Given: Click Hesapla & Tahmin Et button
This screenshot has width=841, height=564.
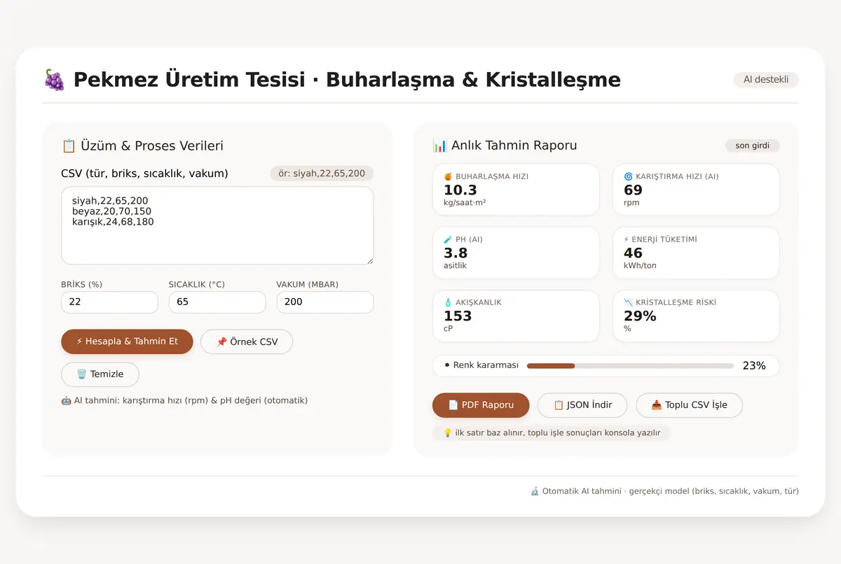Looking at the screenshot, I should click(127, 341).
